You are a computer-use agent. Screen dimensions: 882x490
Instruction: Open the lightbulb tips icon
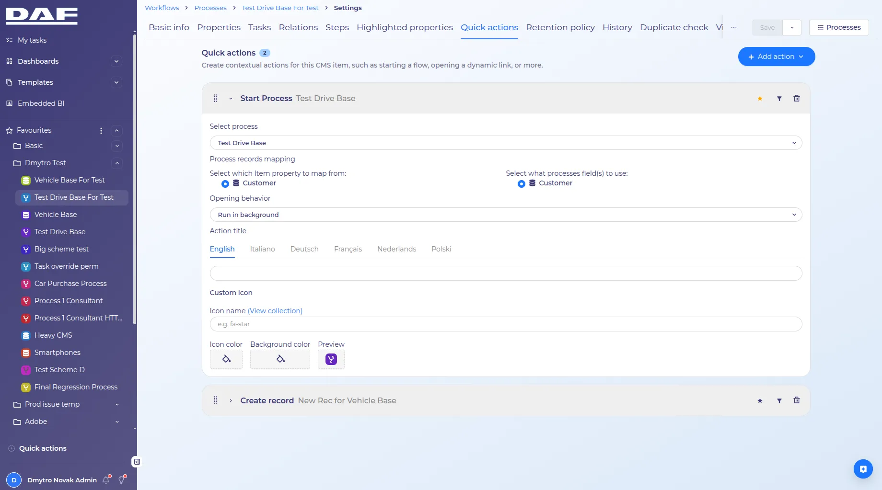[122, 479]
